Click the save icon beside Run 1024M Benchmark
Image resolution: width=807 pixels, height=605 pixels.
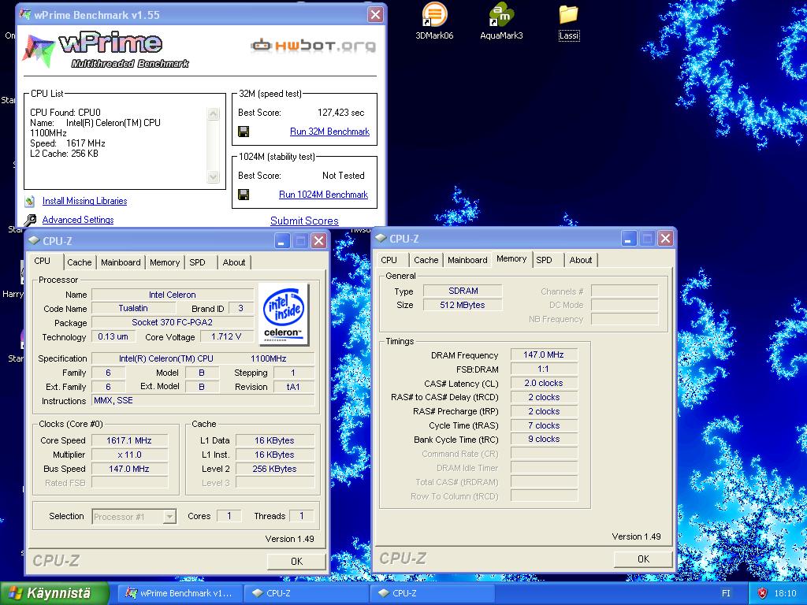click(x=244, y=195)
